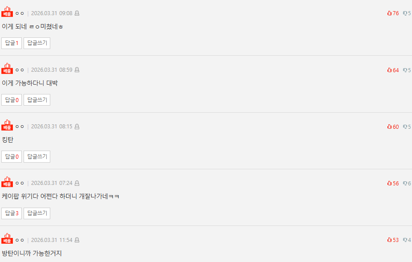Dislike the '케이팝 위기다' comment

click(x=407, y=183)
